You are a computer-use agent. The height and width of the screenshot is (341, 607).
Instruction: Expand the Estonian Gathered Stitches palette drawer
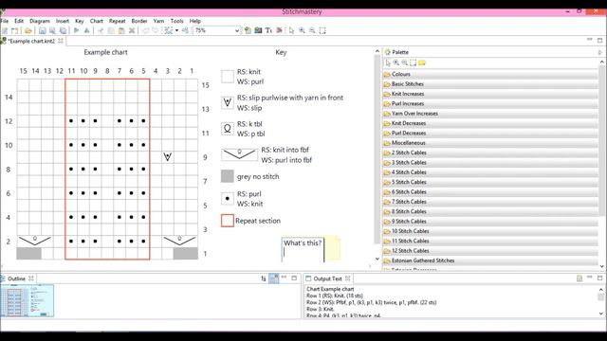[x=491, y=260]
